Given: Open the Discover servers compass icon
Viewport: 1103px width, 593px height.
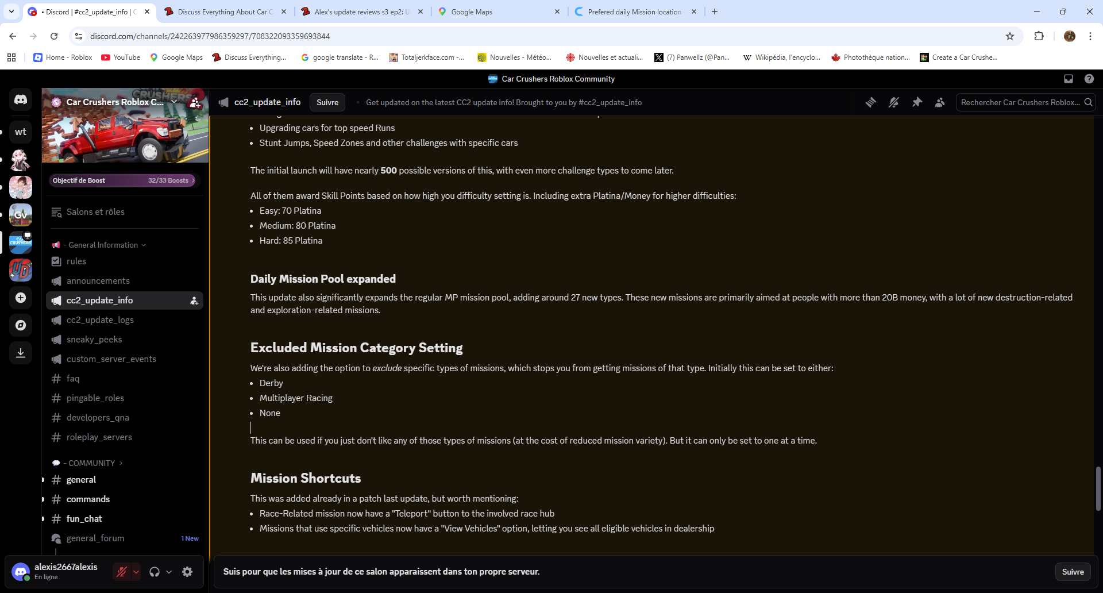Looking at the screenshot, I should [x=21, y=325].
